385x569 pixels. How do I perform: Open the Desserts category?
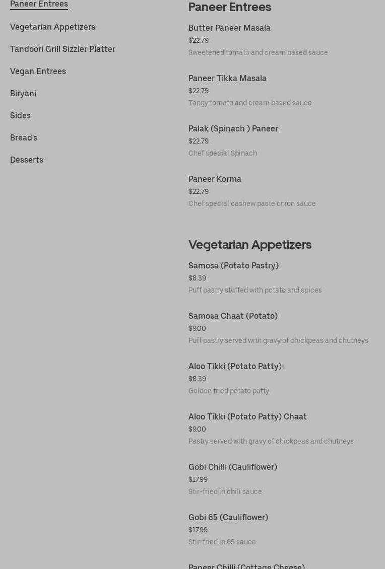27,160
